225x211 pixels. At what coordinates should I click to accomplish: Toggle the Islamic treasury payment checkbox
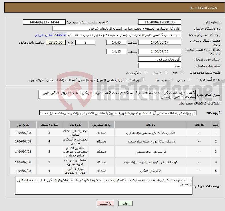143,79
